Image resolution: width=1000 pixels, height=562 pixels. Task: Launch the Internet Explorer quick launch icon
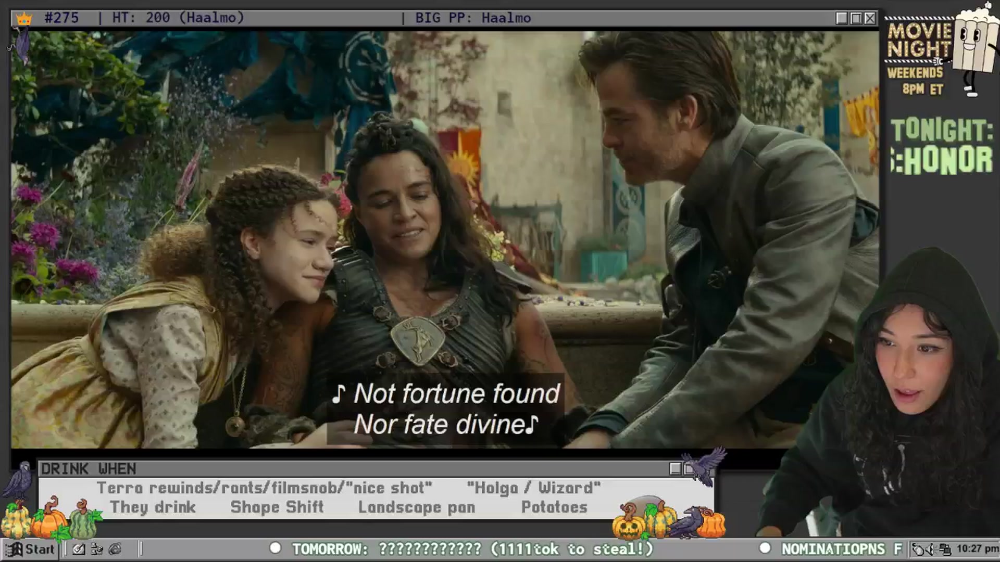pyautogui.click(x=115, y=549)
